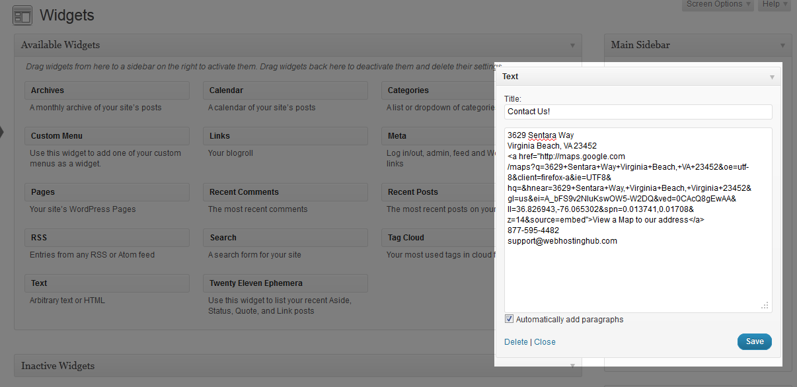Select the Recent Comments widget
Viewport: 797px width, 387px height.
pyautogui.click(x=285, y=192)
